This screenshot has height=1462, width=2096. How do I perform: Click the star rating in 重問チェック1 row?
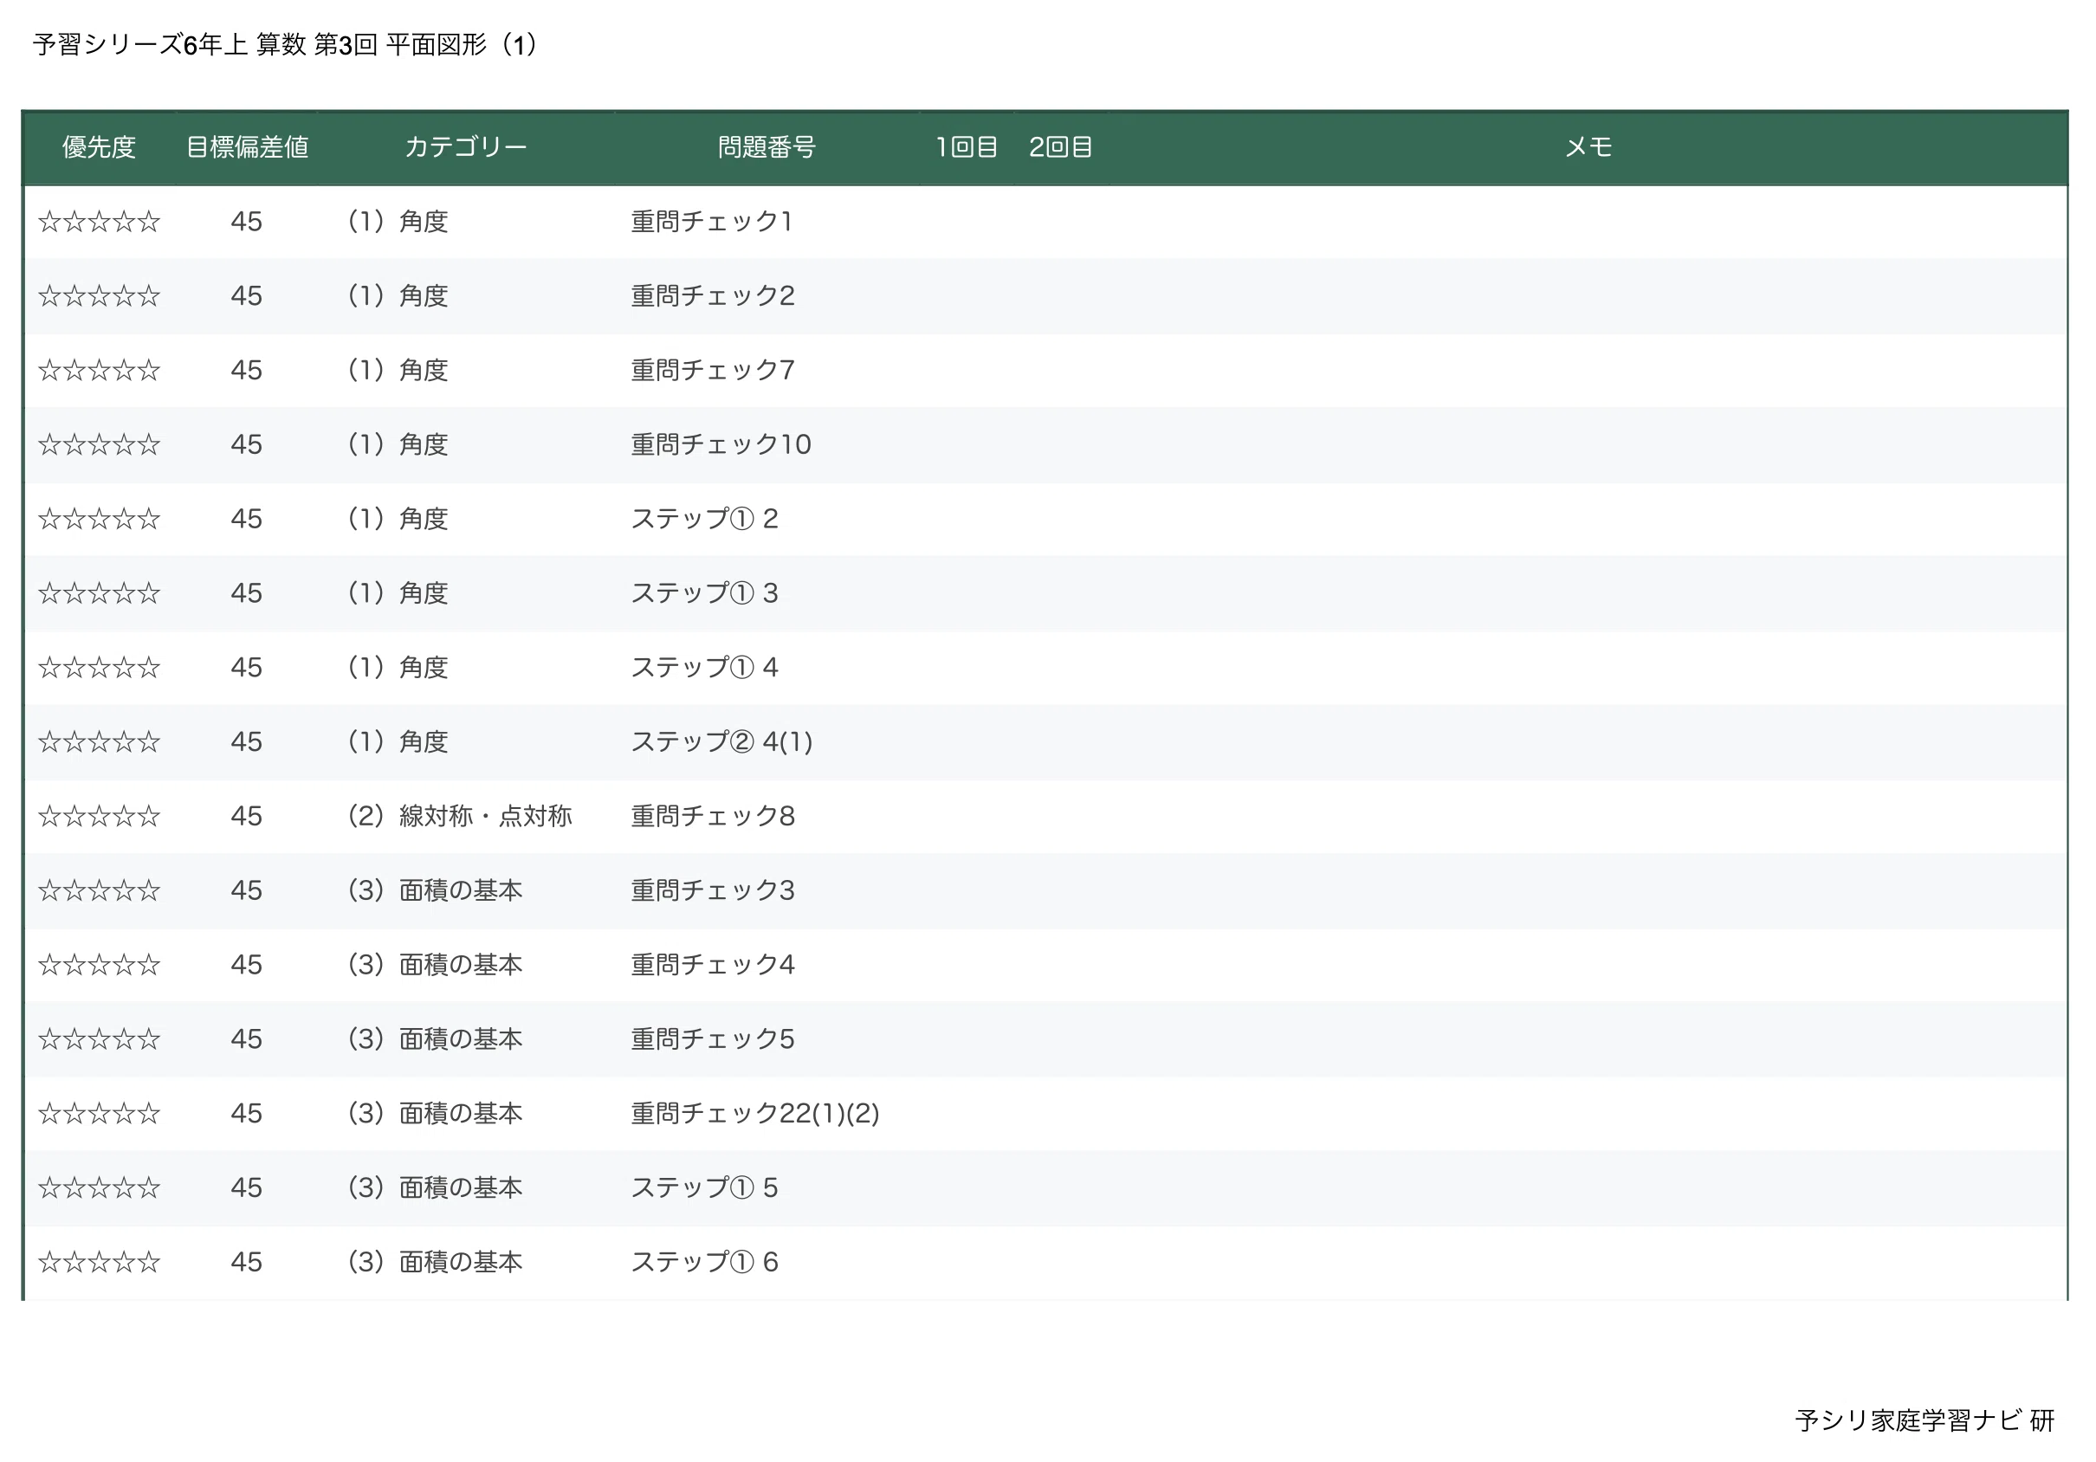[x=100, y=222]
